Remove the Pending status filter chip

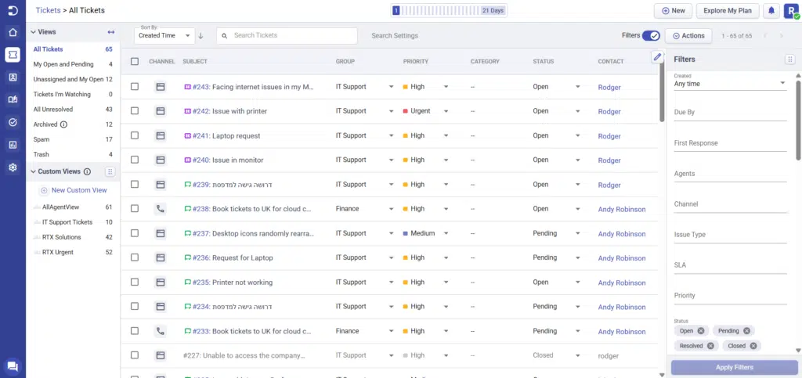click(746, 331)
